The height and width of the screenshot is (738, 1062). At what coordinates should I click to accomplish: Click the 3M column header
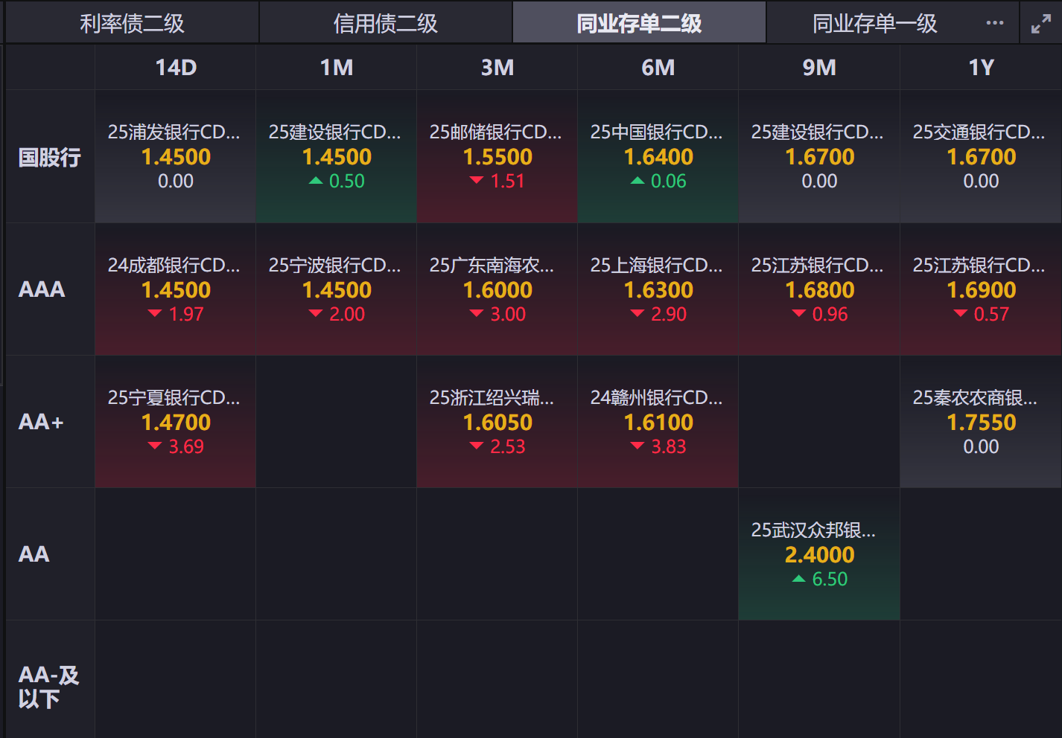point(497,68)
